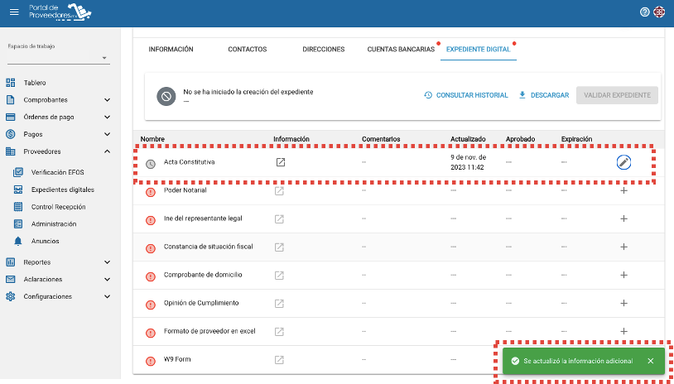Click CONSULTAR HISTORIAL button
This screenshot has height=384, width=674.
[466, 95]
